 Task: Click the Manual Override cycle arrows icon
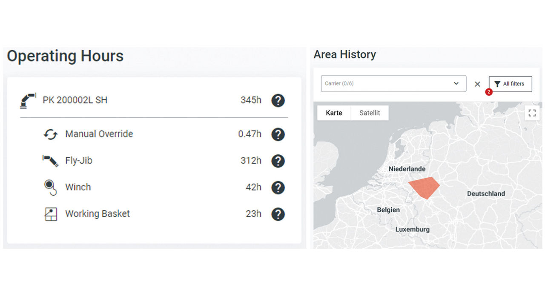pos(50,134)
